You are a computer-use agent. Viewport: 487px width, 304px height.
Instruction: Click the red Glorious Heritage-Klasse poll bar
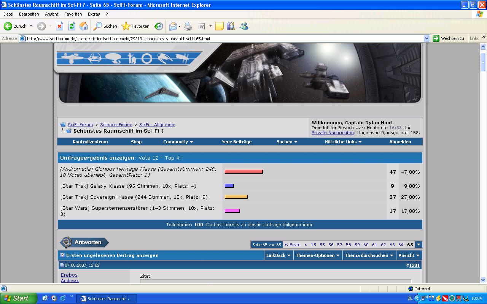coord(243,172)
